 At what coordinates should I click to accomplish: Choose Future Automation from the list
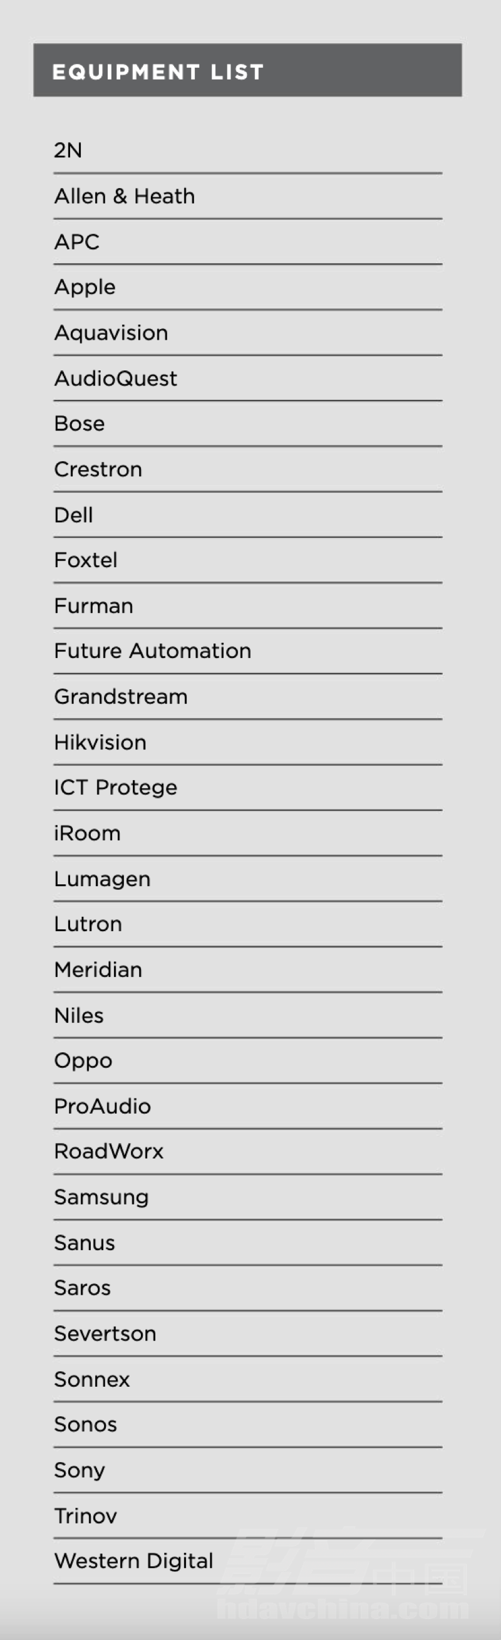[x=247, y=651]
